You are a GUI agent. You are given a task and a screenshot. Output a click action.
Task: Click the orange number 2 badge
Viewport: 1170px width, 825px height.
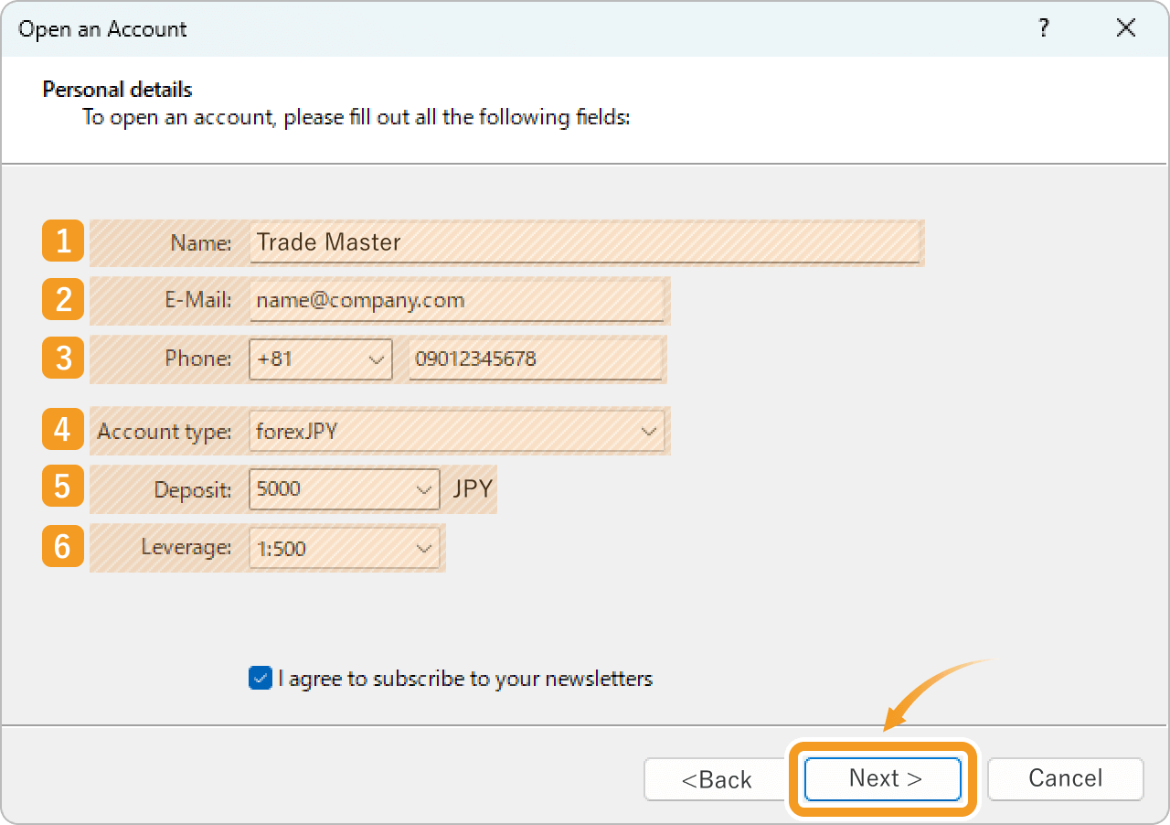63,300
